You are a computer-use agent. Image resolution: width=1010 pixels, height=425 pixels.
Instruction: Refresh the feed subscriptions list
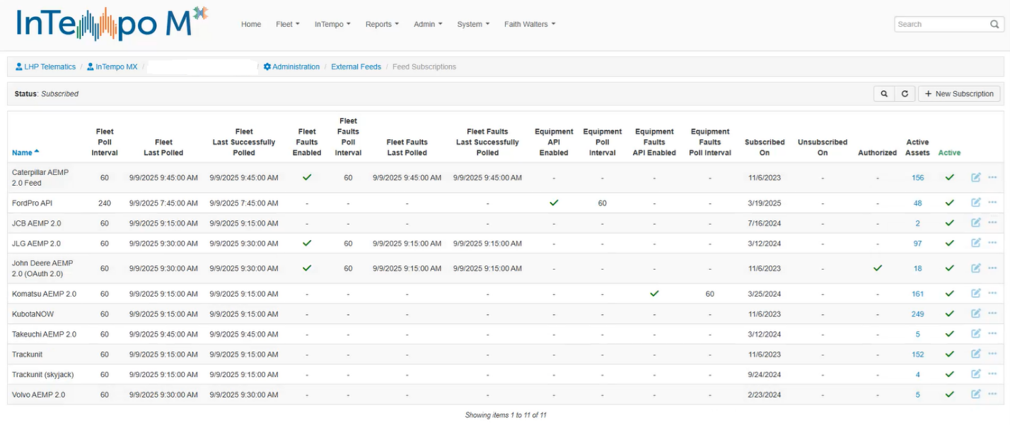tap(905, 93)
